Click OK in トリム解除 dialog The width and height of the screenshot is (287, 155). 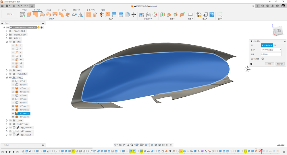pyautogui.click(x=269, y=64)
